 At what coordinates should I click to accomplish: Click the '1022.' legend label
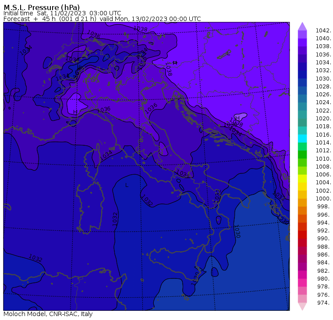[x=323, y=111]
